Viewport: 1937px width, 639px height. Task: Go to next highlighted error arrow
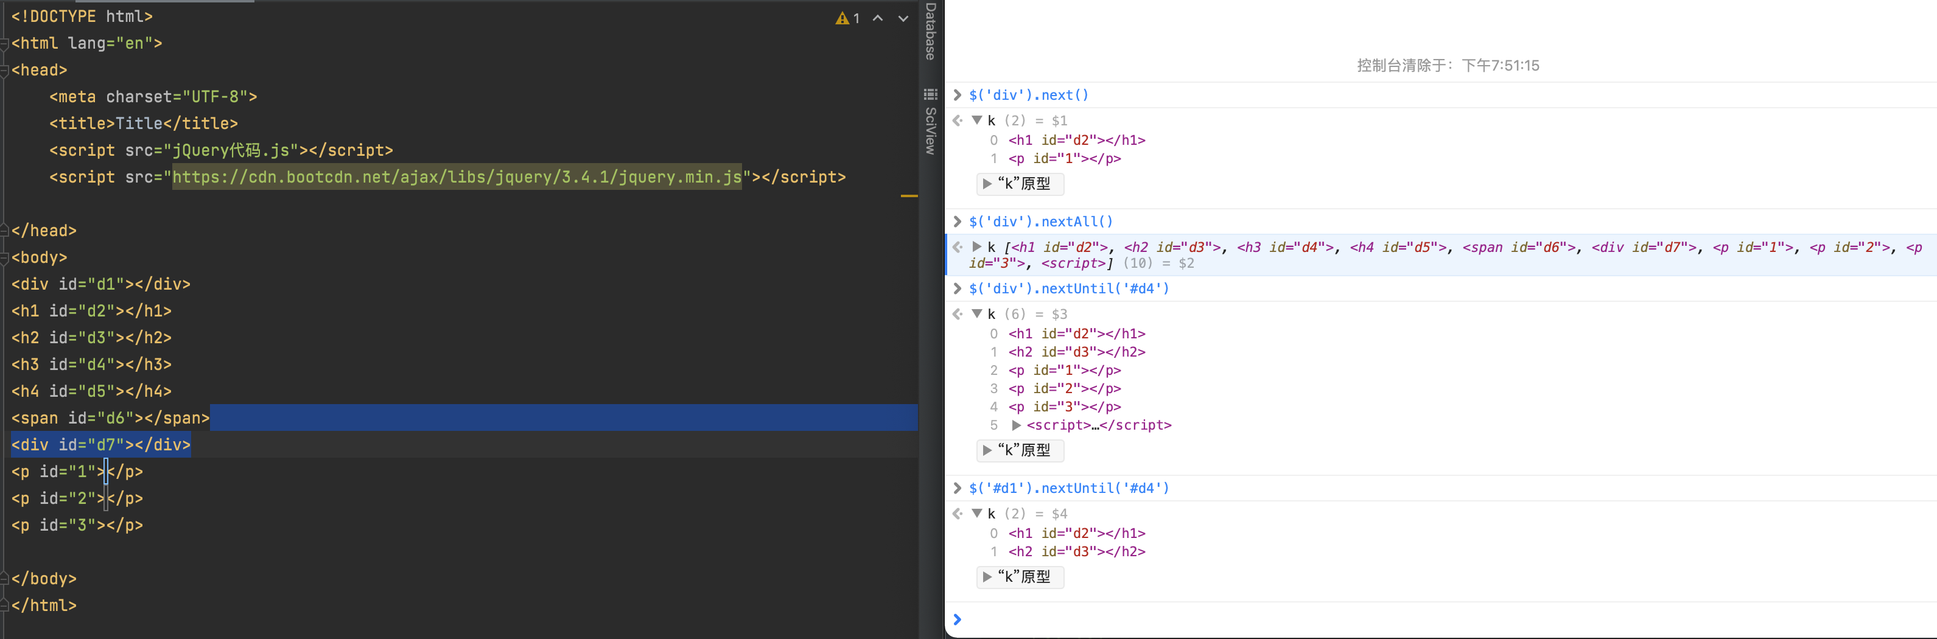(x=903, y=18)
